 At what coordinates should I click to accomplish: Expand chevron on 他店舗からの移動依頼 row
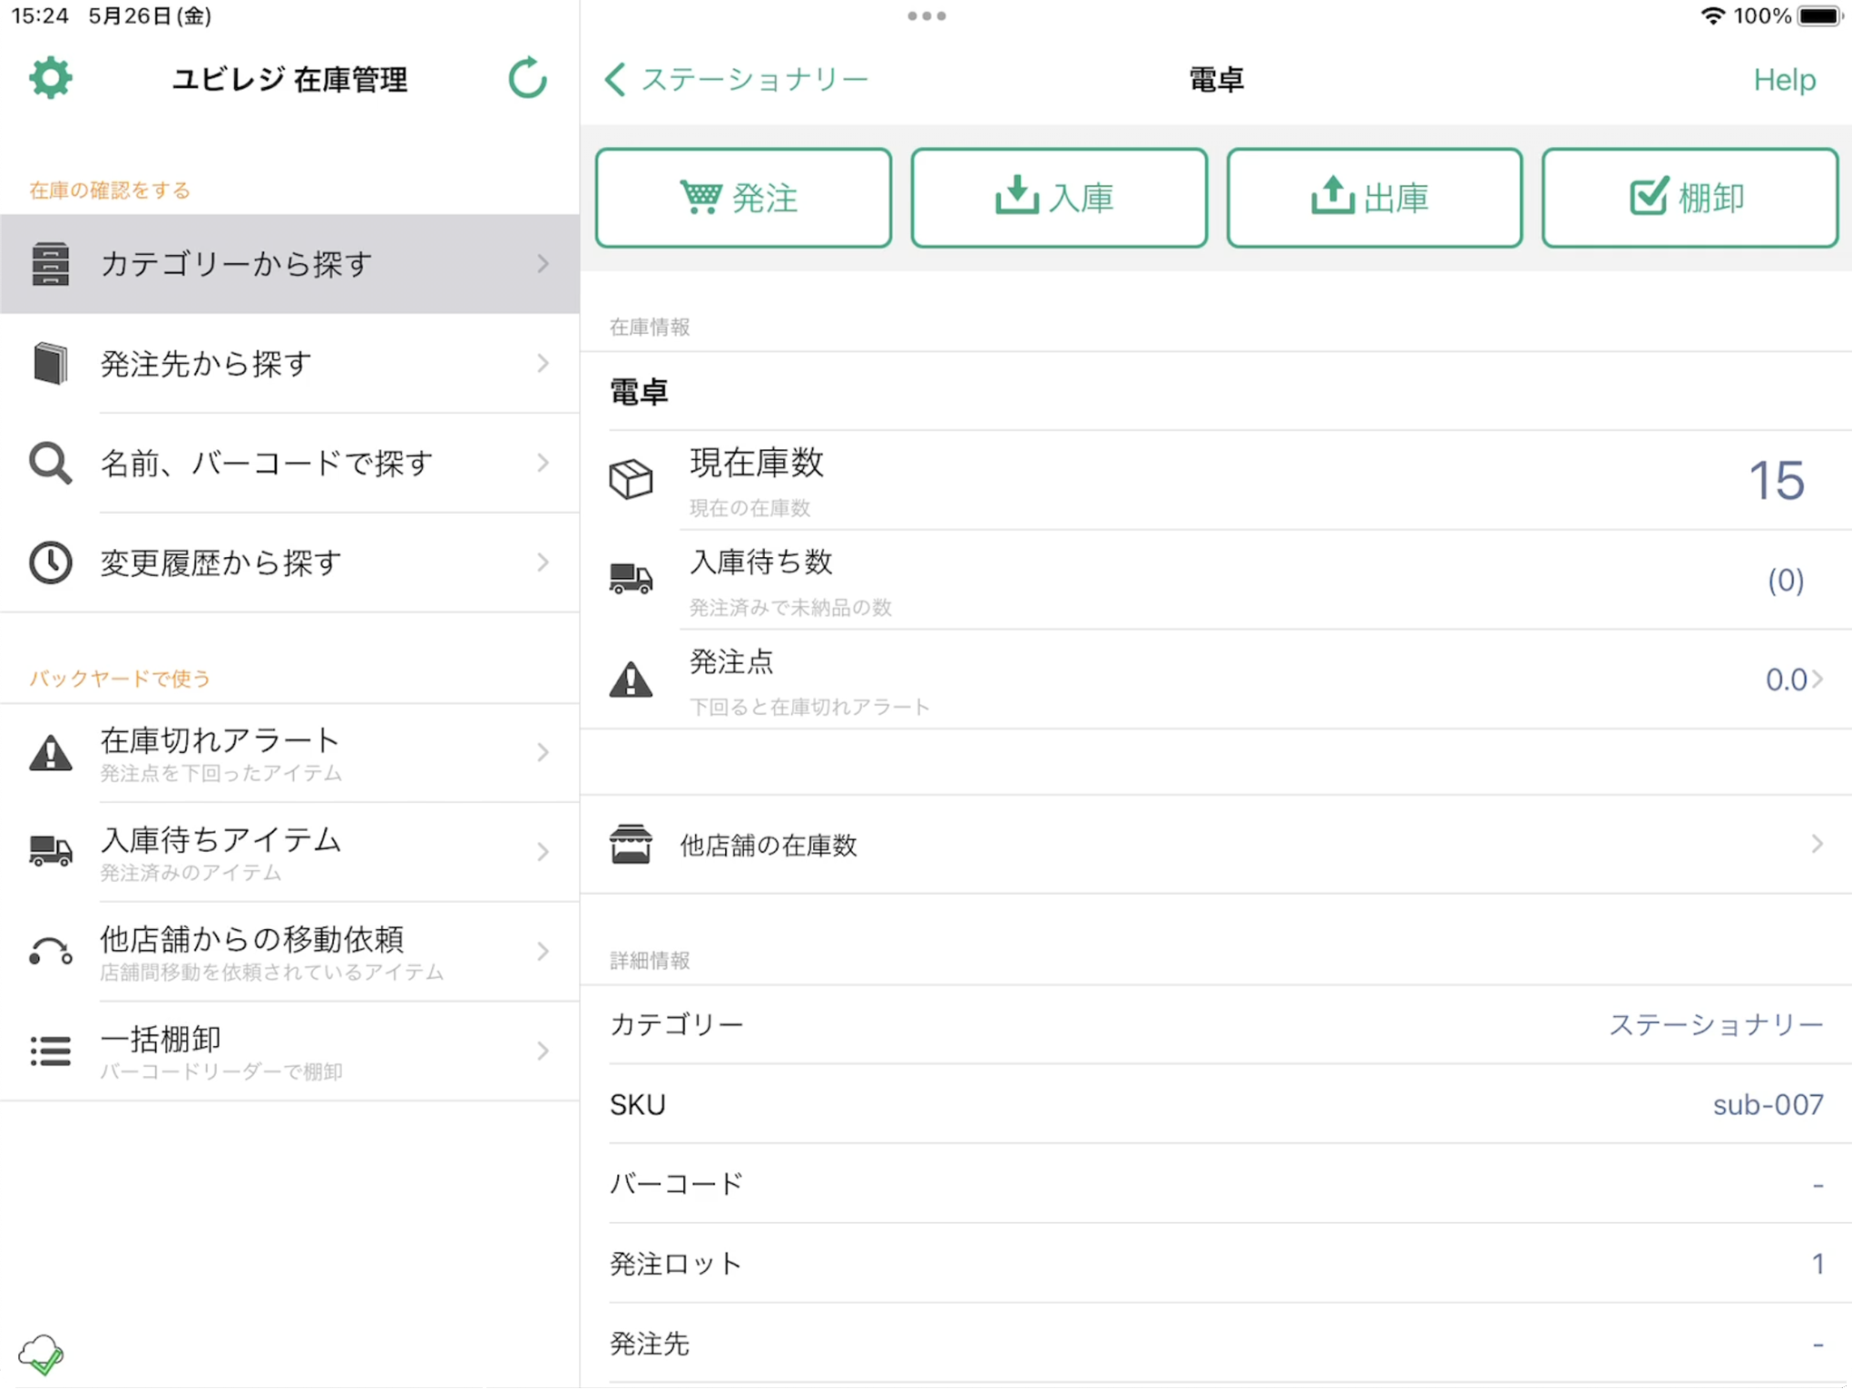coord(543,952)
